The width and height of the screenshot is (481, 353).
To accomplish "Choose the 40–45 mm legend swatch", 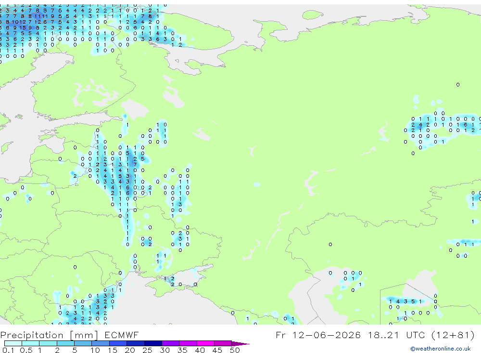I will (205, 343).
